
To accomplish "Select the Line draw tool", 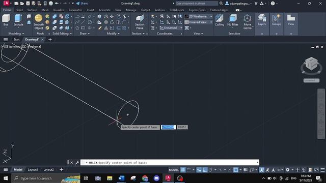I will pos(83,22).
